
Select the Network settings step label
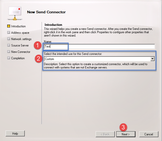tap(21, 39)
